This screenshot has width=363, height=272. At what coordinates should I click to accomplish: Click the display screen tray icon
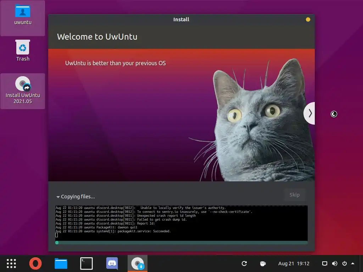point(325,263)
